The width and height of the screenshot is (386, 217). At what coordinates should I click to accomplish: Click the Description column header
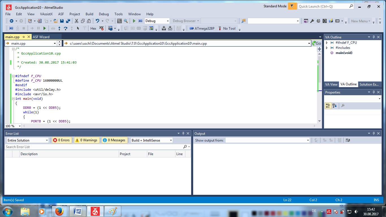69,154
